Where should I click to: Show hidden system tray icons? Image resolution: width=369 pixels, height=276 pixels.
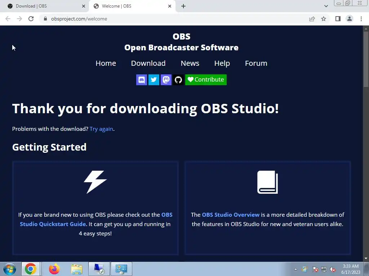tap(295, 269)
